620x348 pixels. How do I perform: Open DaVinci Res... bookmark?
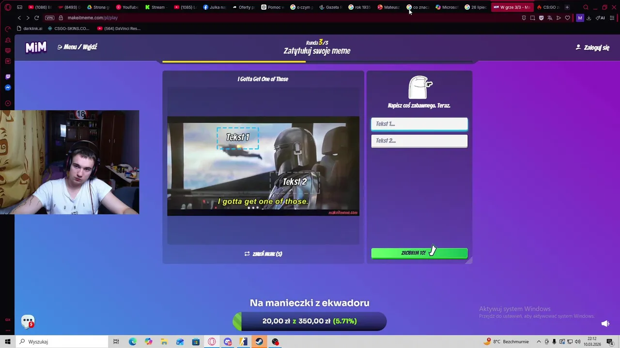(119, 29)
